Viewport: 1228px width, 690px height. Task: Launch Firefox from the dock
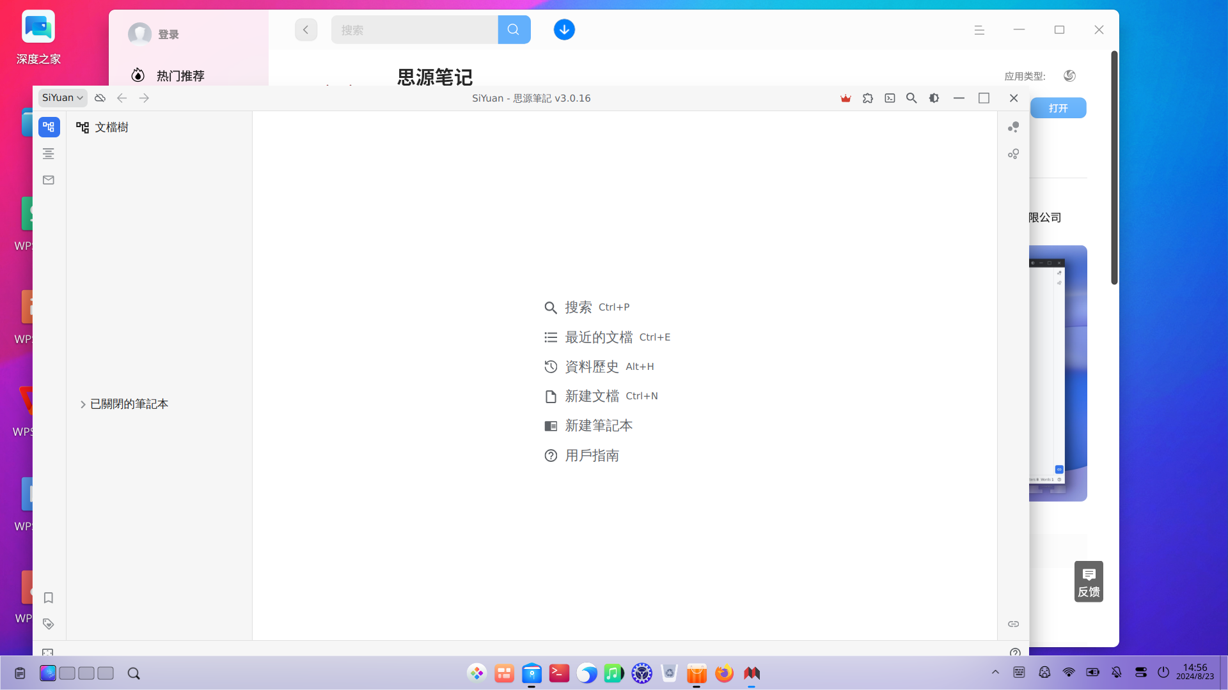coord(724,673)
